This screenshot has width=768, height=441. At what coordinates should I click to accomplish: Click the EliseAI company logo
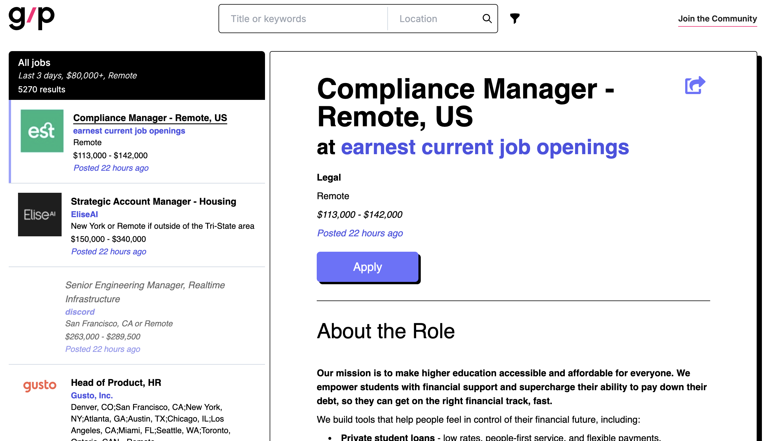pyautogui.click(x=40, y=215)
